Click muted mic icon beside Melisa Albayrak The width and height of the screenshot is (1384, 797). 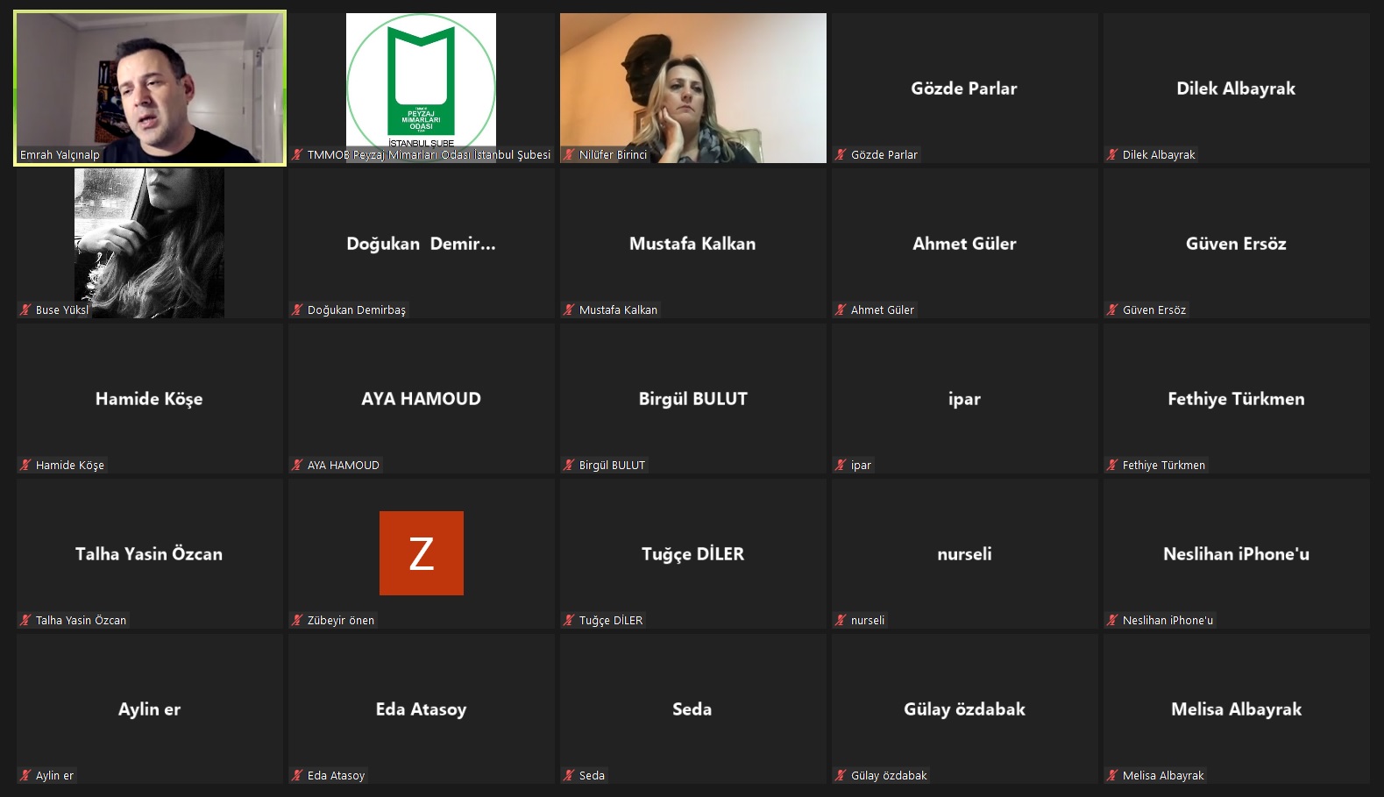click(x=1112, y=776)
